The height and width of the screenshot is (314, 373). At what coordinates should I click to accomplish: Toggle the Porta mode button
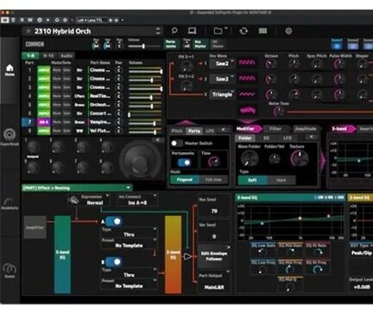coord(171,44)
